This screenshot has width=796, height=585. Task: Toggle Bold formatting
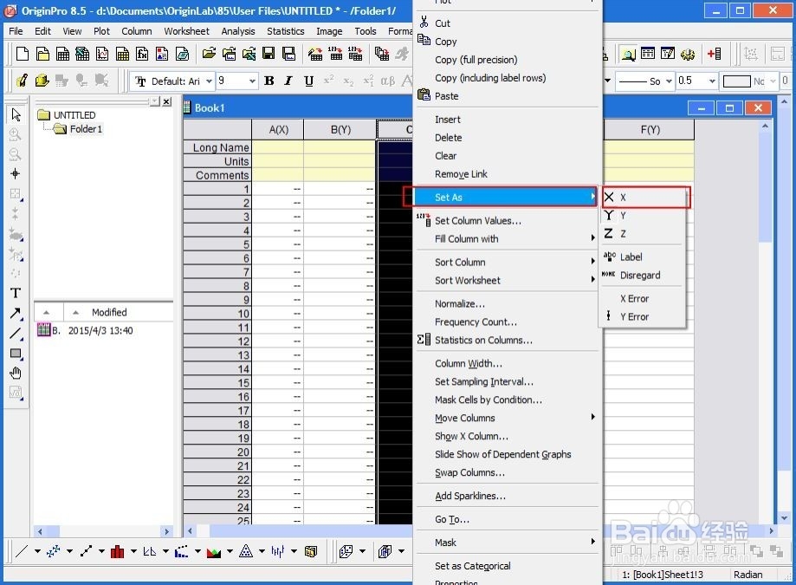[269, 81]
